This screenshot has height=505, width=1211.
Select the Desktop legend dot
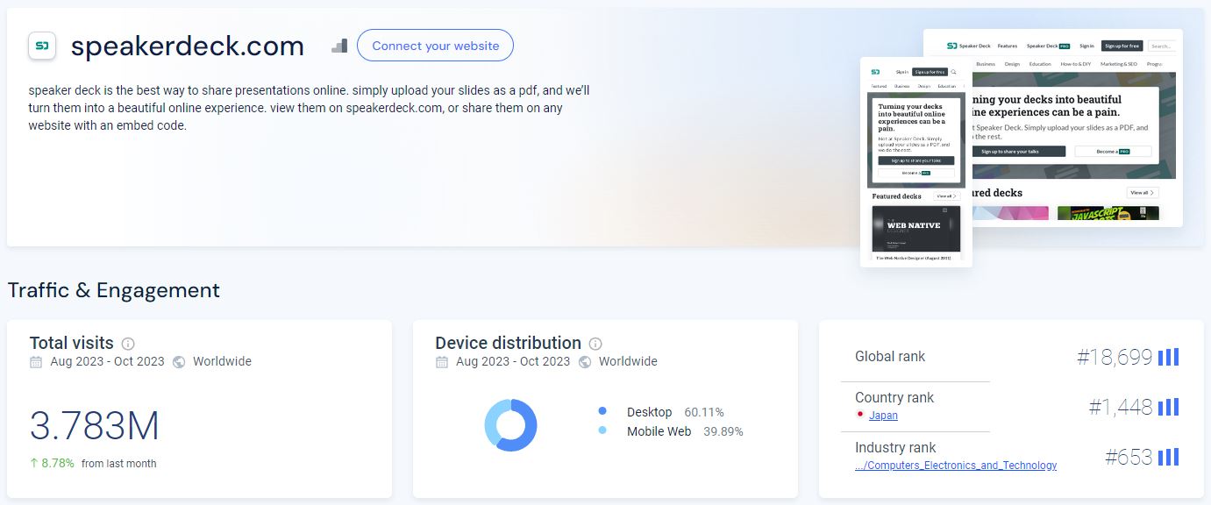pyautogui.click(x=602, y=412)
